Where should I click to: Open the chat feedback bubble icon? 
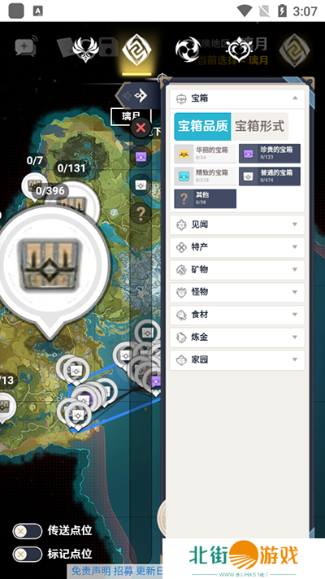(26, 46)
